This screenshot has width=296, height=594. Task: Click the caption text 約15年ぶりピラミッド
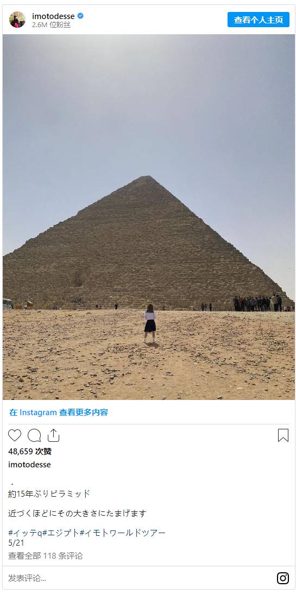point(49,493)
